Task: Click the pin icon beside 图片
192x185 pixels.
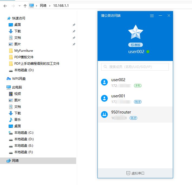Action: click(74, 44)
